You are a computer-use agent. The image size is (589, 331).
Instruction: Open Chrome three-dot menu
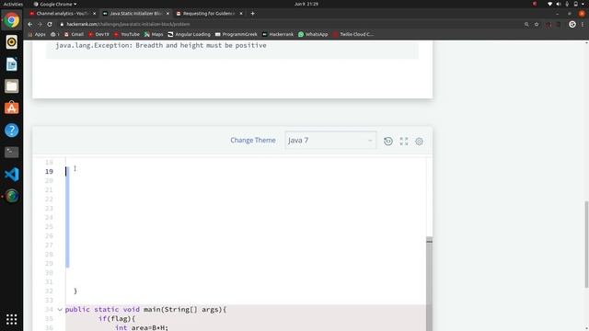coord(583,24)
